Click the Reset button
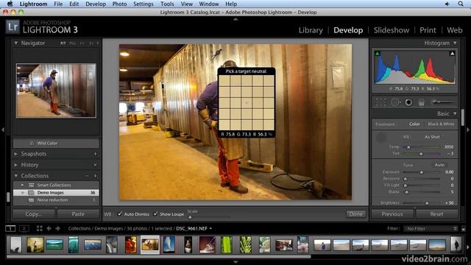This screenshot has width=471, height=265. point(436,214)
